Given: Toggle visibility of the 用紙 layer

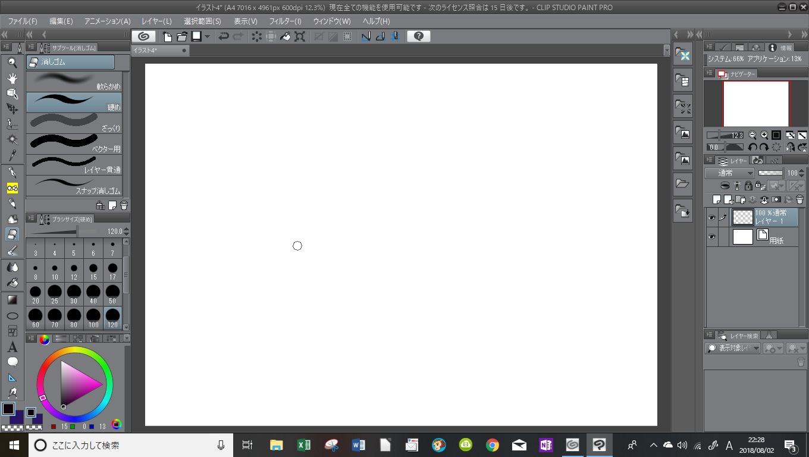Looking at the screenshot, I should tap(711, 237).
